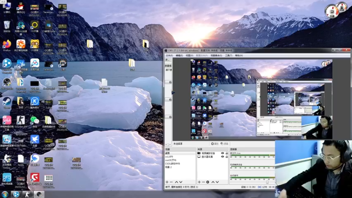
Task: Click the 属性 properties button above sources
Action: (215, 144)
